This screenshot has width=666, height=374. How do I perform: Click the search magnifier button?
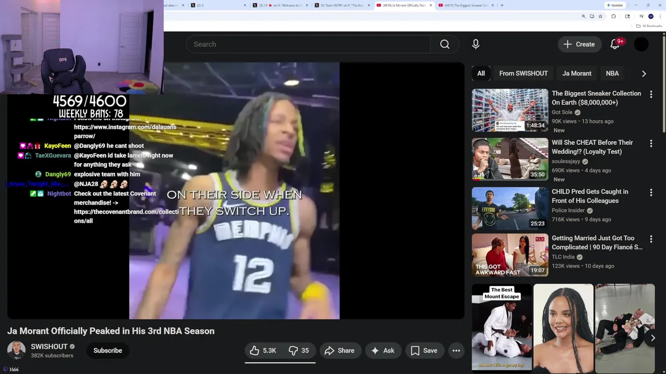pos(445,44)
